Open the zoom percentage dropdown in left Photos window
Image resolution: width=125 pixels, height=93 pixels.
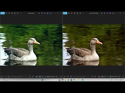41,77
